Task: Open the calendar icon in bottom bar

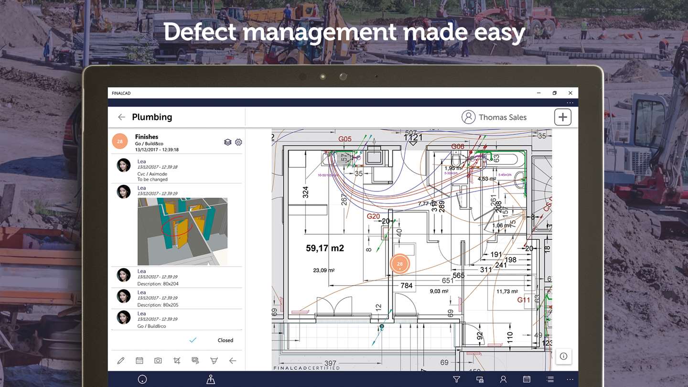Action: coord(527,379)
